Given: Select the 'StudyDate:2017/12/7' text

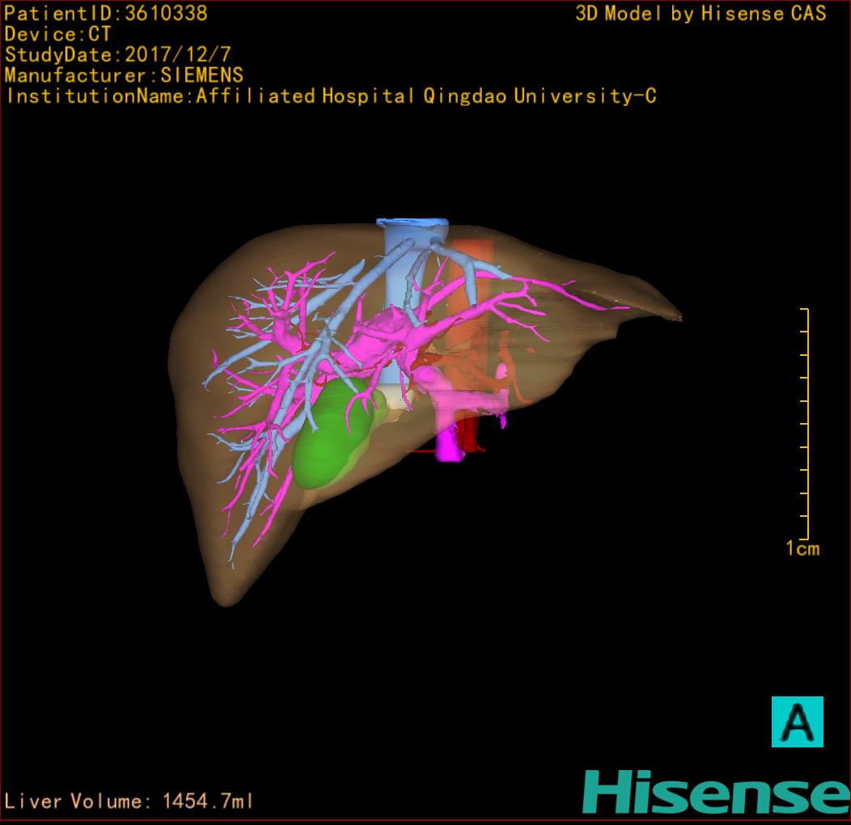Looking at the screenshot, I should coord(118,55).
